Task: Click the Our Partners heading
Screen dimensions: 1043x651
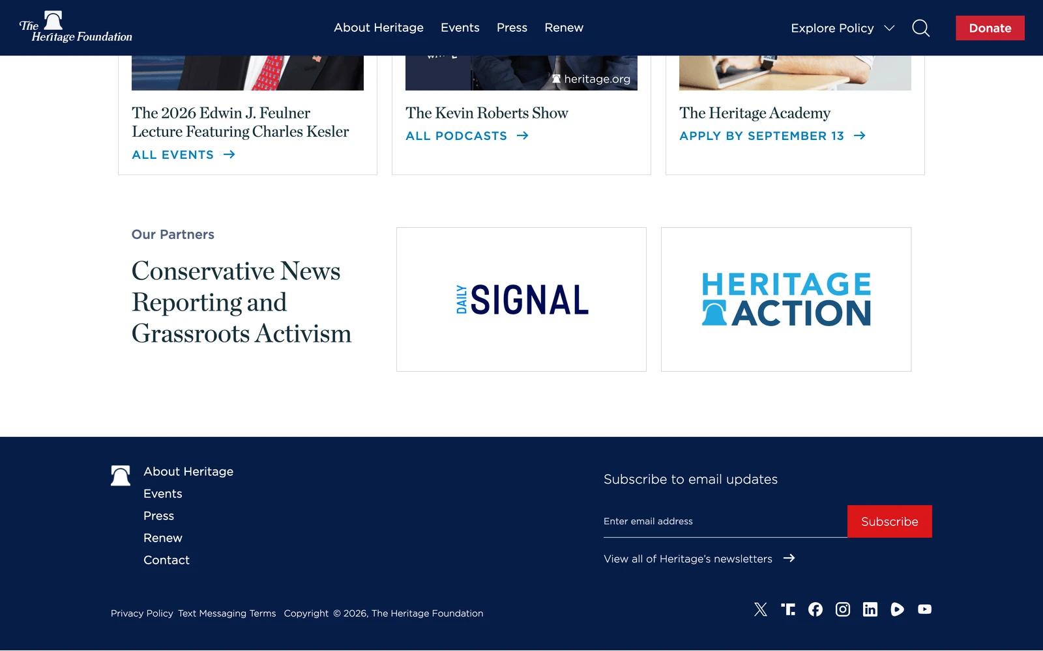Action: [173, 234]
